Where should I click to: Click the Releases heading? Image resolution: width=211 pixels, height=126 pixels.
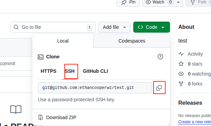pos(190,103)
